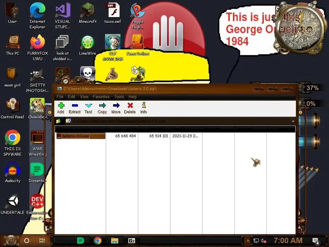Open the User desktop icon
Image resolution: width=329 pixels, height=247 pixels.
(12, 14)
